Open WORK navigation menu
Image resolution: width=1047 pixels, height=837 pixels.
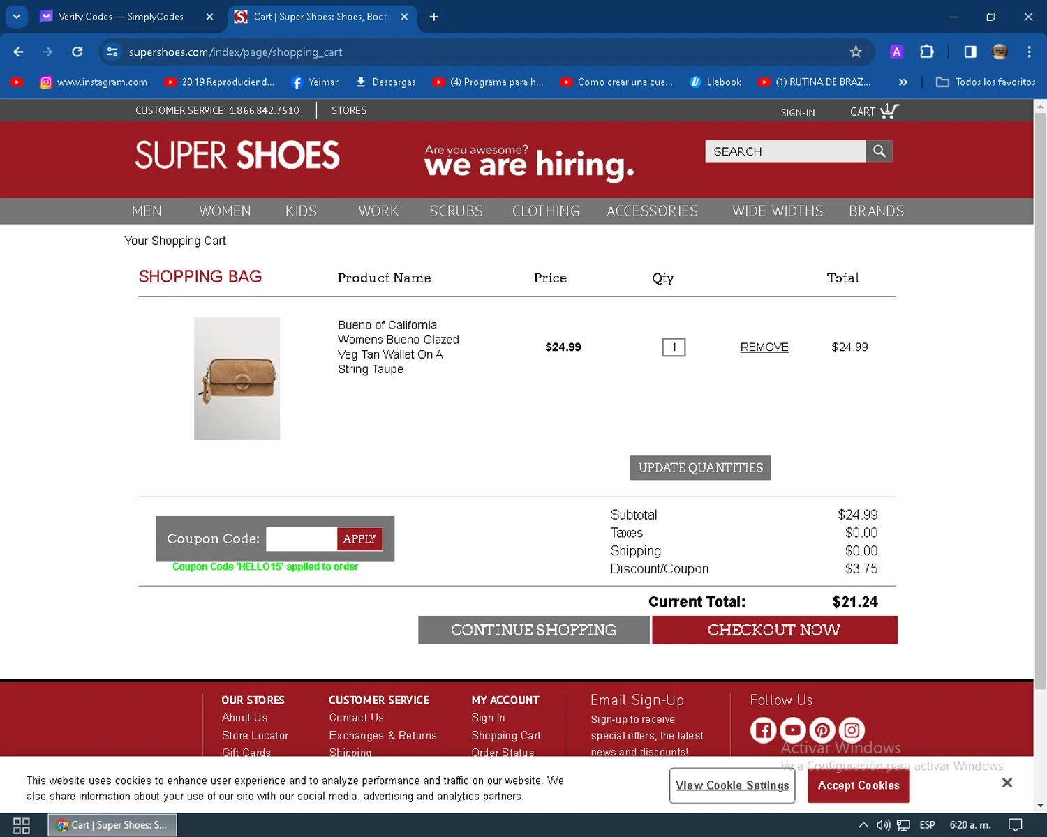coord(378,211)
